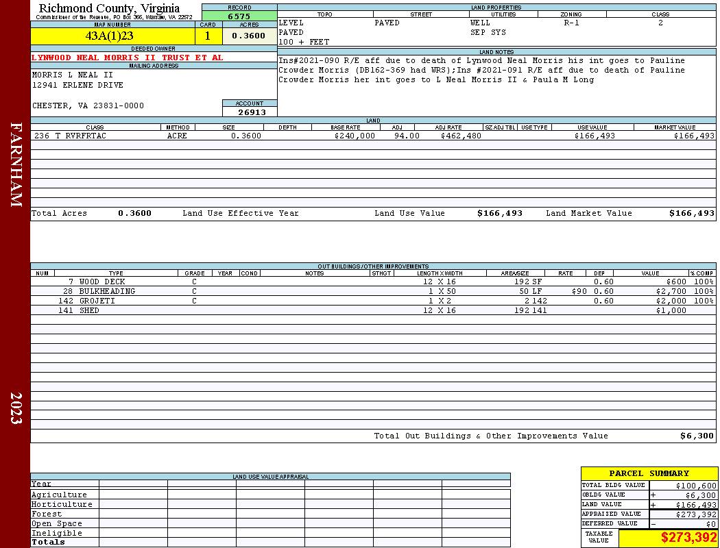Click the SHED improvement row
Viewport: 720px width, 548px height.
tap(373, 311)
